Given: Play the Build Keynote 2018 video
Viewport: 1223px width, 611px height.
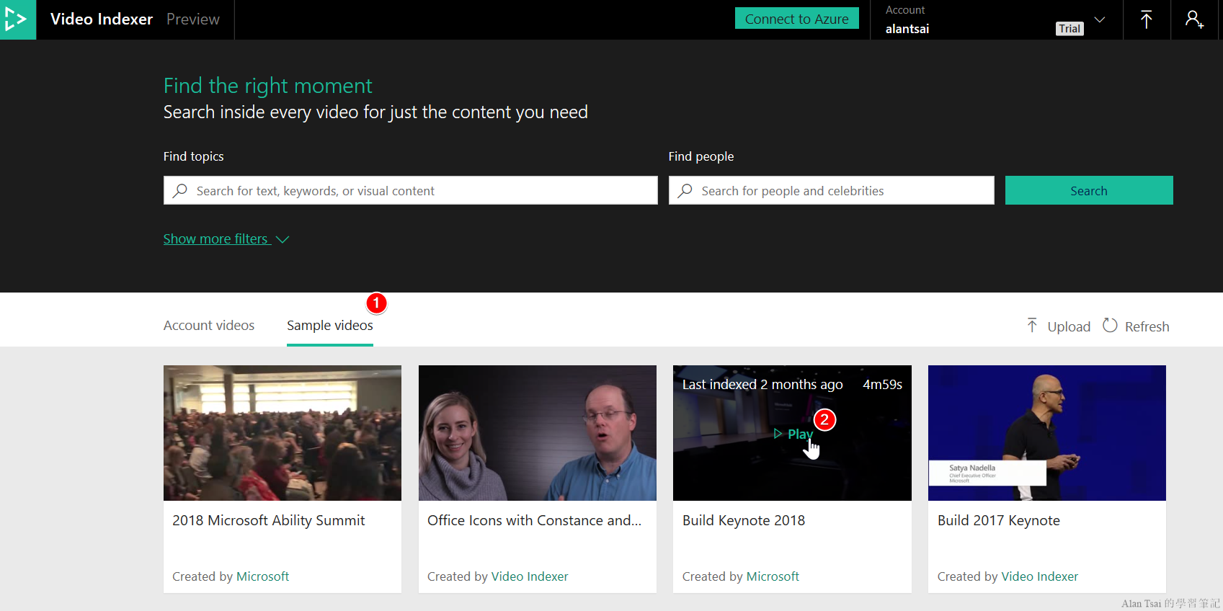Looking at the screenshot, I should click(793, 434).
